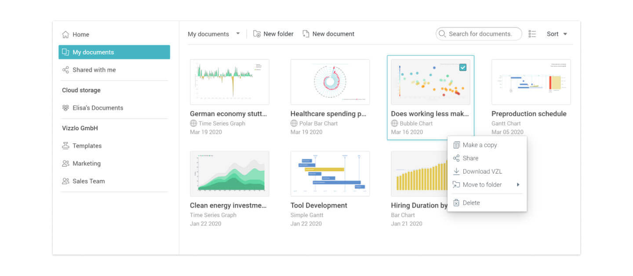Screen dimensions: 633x276
Task: Open Elisa's Documents Dropbox icon
Action: (x=65, y=108)
